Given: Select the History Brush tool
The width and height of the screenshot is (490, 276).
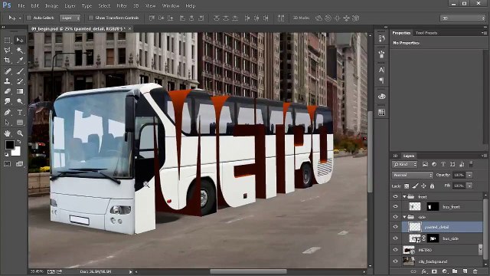Looking at the screenshot, I should click(20, 81).
